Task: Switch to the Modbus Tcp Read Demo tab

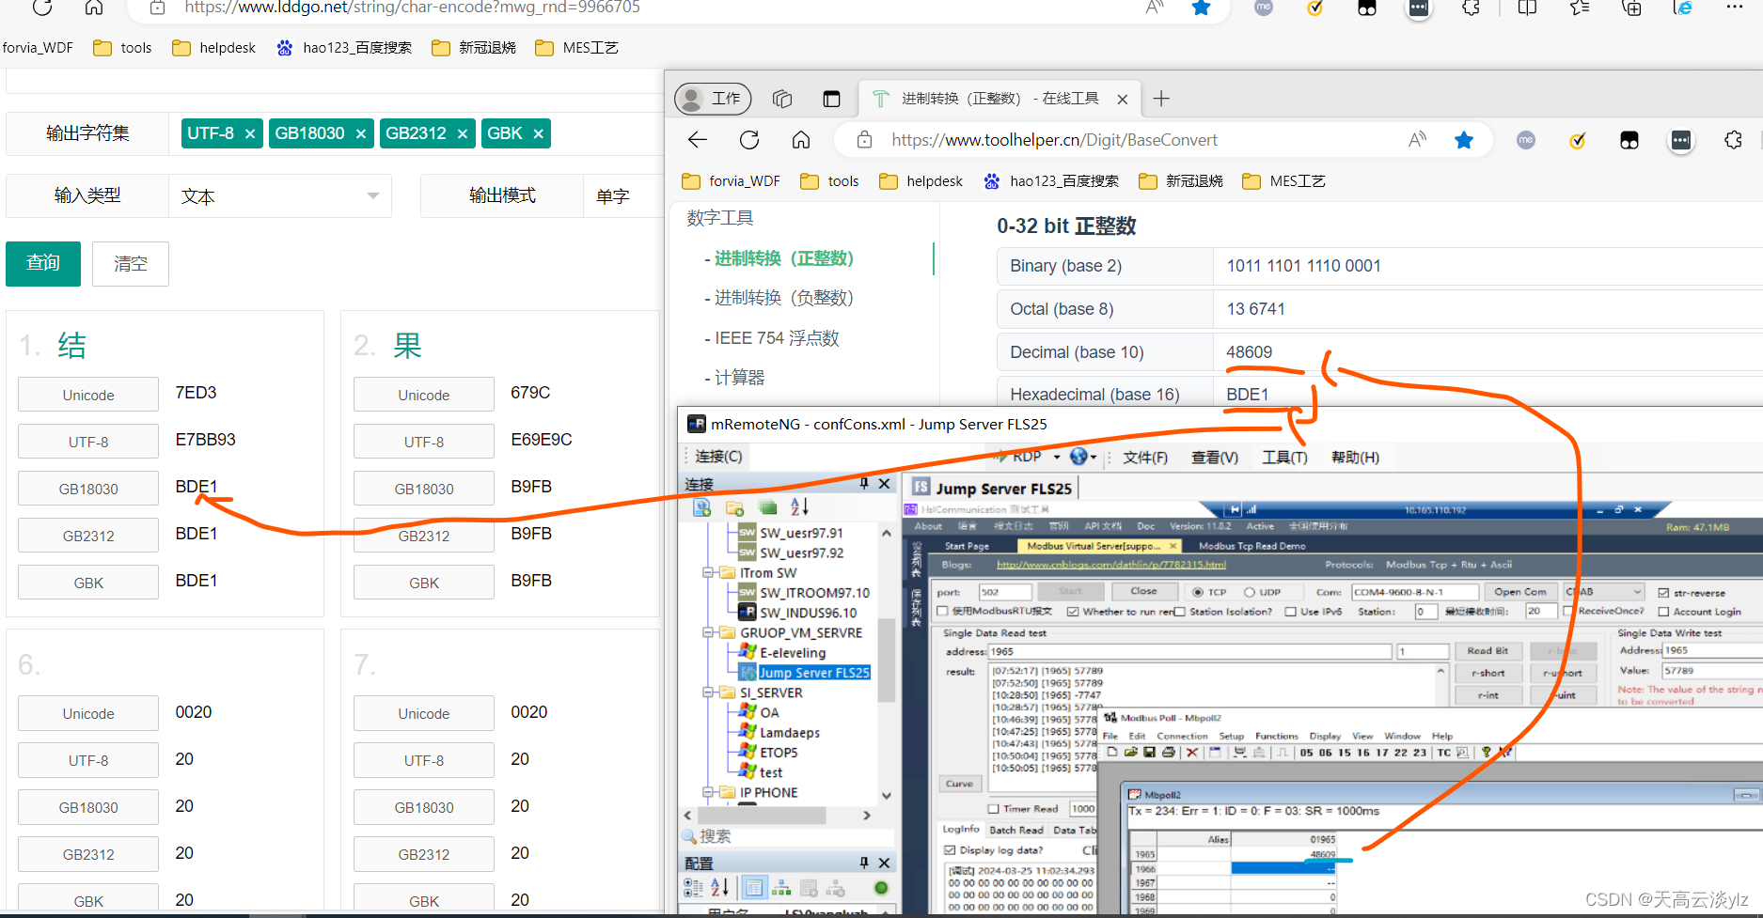Action: [1251, 546]
